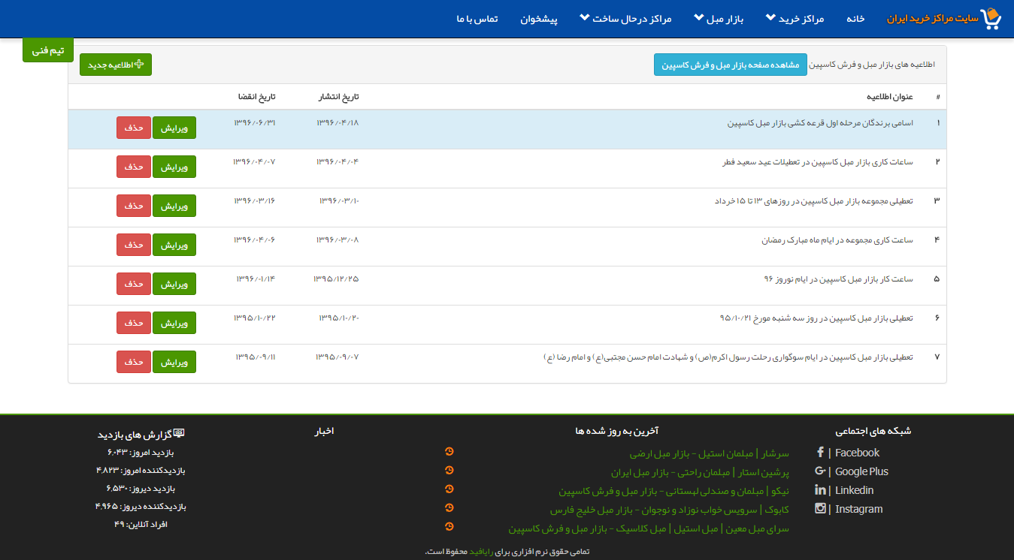Click مشاهده صفحه بازار مبل و فرش کاسپین button

point(730,65)
